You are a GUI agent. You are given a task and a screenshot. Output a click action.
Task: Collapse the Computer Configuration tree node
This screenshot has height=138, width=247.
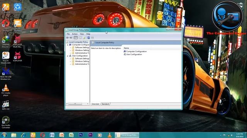(68, 45)
